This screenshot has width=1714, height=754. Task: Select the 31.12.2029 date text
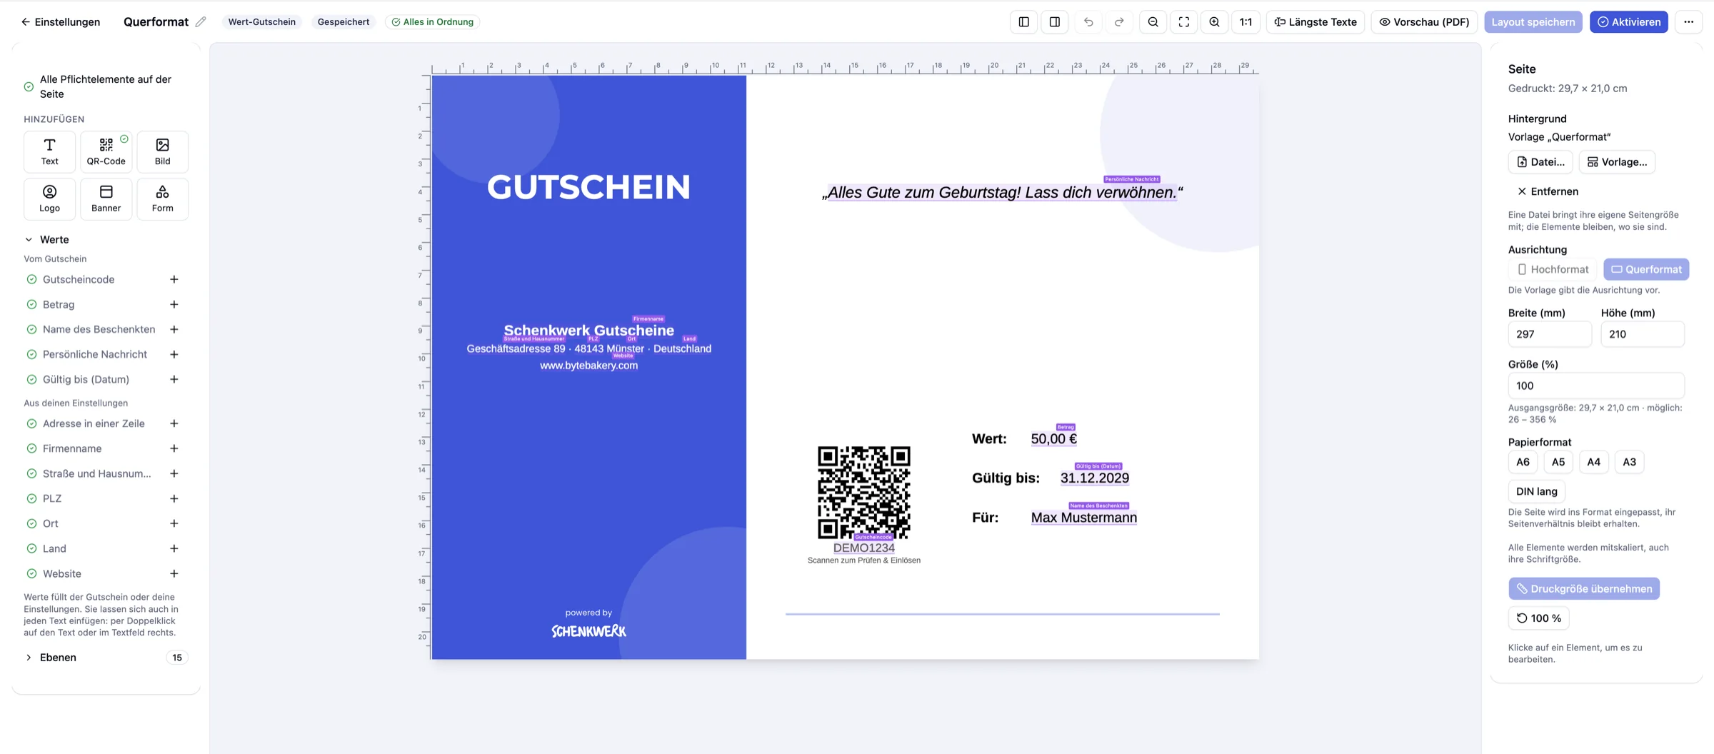(x=1095, y=478)
